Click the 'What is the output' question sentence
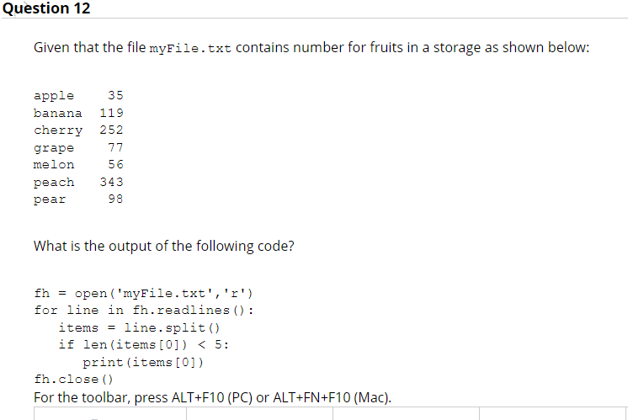628x420 pixels. point(164,246)
